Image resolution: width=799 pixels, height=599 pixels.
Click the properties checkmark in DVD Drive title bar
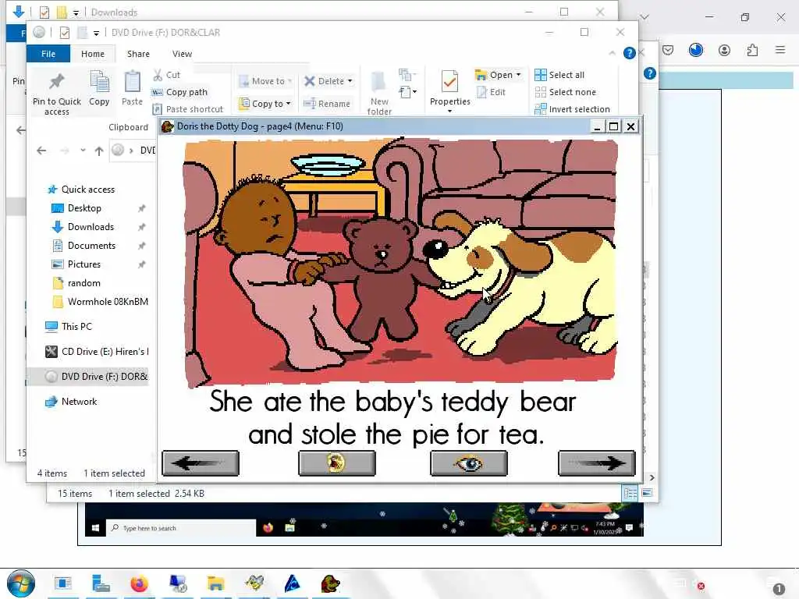[x=64, y=33]
